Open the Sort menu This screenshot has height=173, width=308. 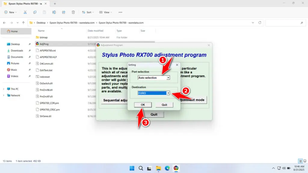pyautogui.click(x=88, y=12)
